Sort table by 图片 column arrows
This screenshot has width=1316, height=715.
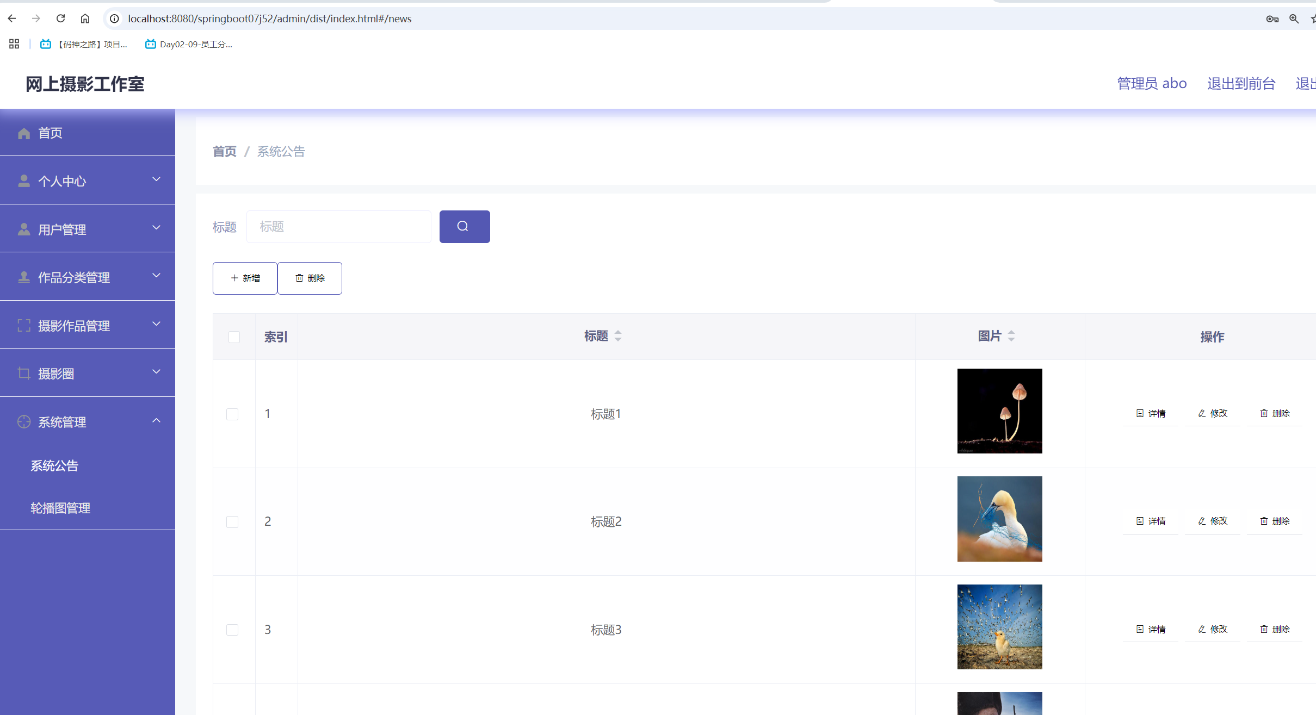click(1011, 336)
